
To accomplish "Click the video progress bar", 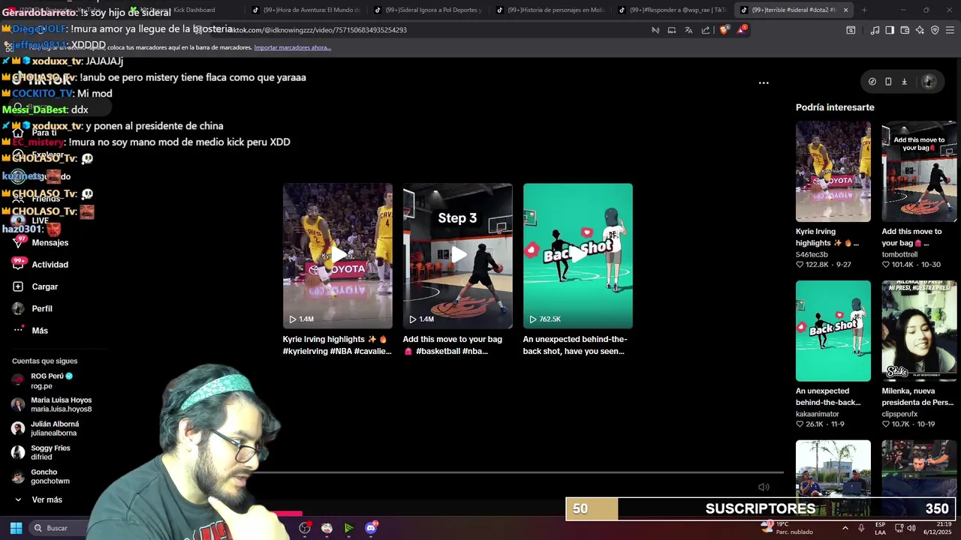I will [517, 472].
